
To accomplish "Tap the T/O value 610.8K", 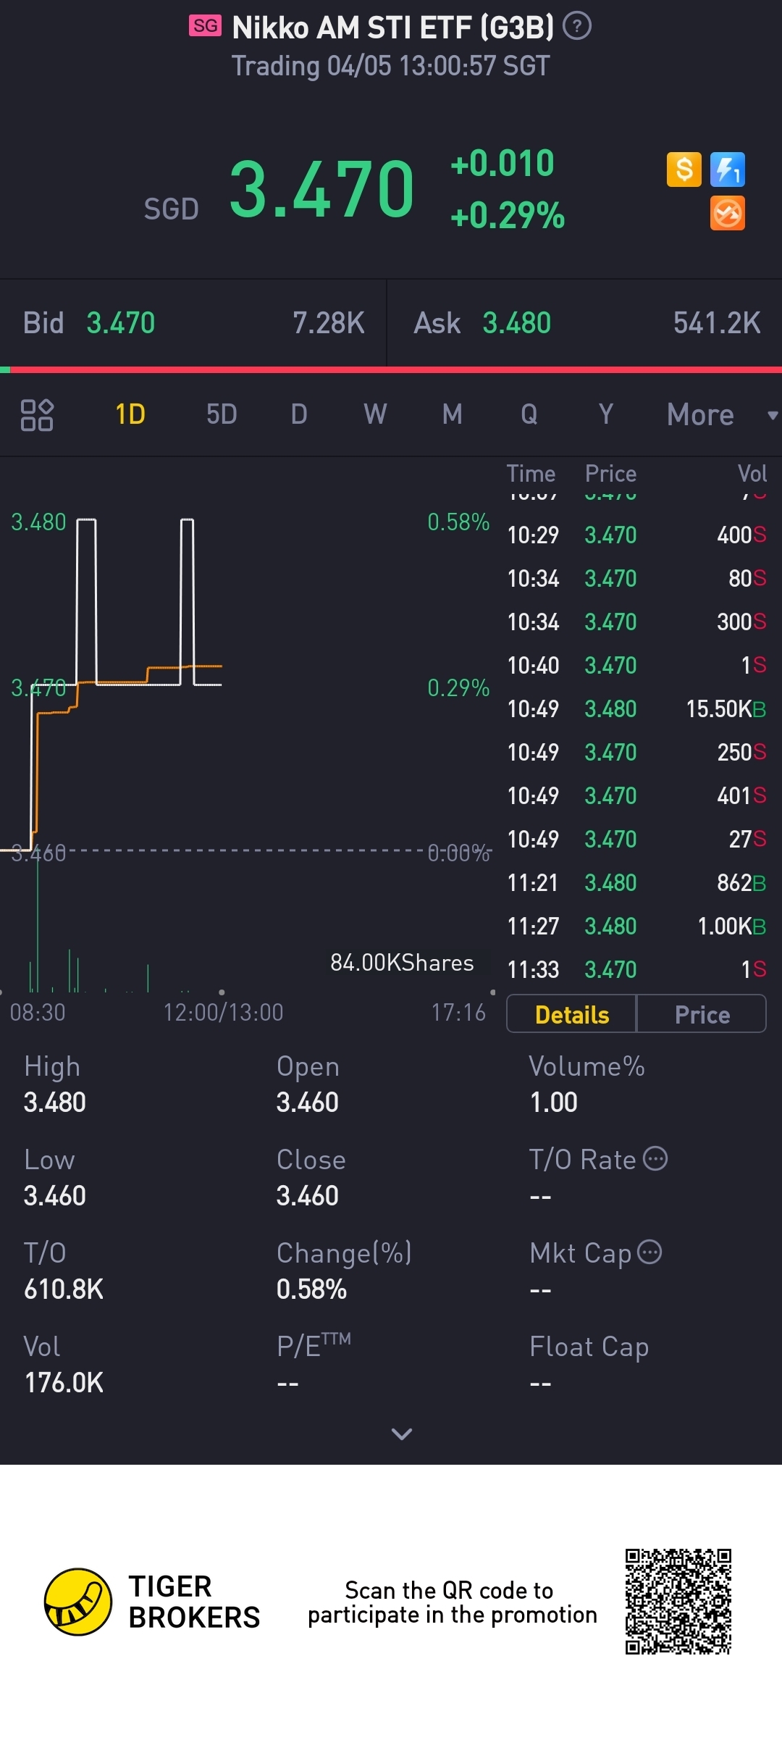I will 64,1289.
